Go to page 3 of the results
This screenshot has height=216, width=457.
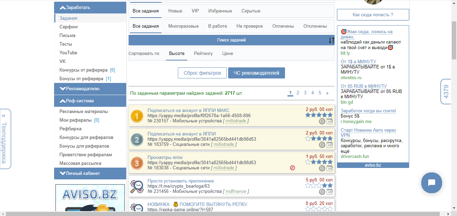pos(305,93)
